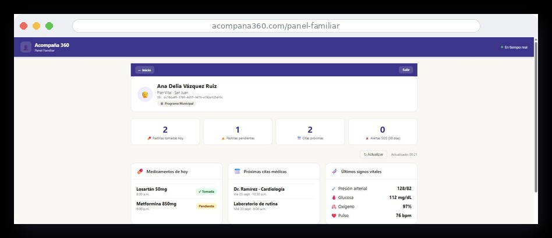Screen dimensions: 552x238
Task: Open the Pastillas pendientes card
Action: [238, 132]
